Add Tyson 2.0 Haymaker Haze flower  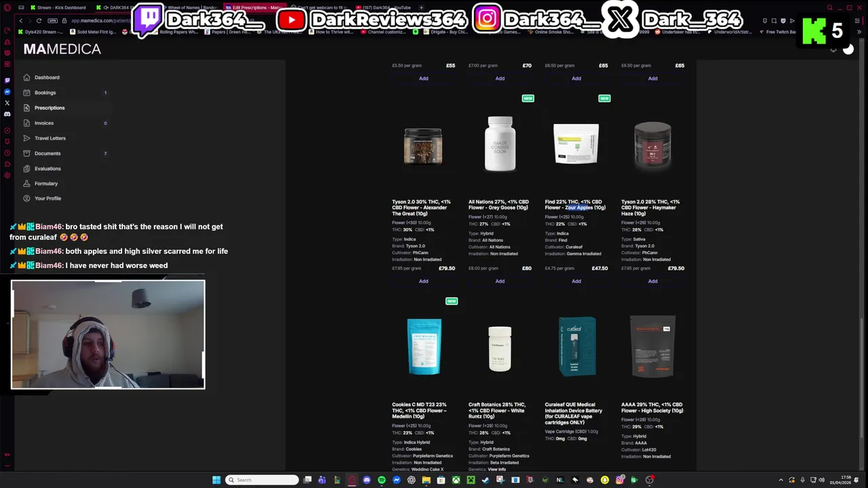coord(652,281)
